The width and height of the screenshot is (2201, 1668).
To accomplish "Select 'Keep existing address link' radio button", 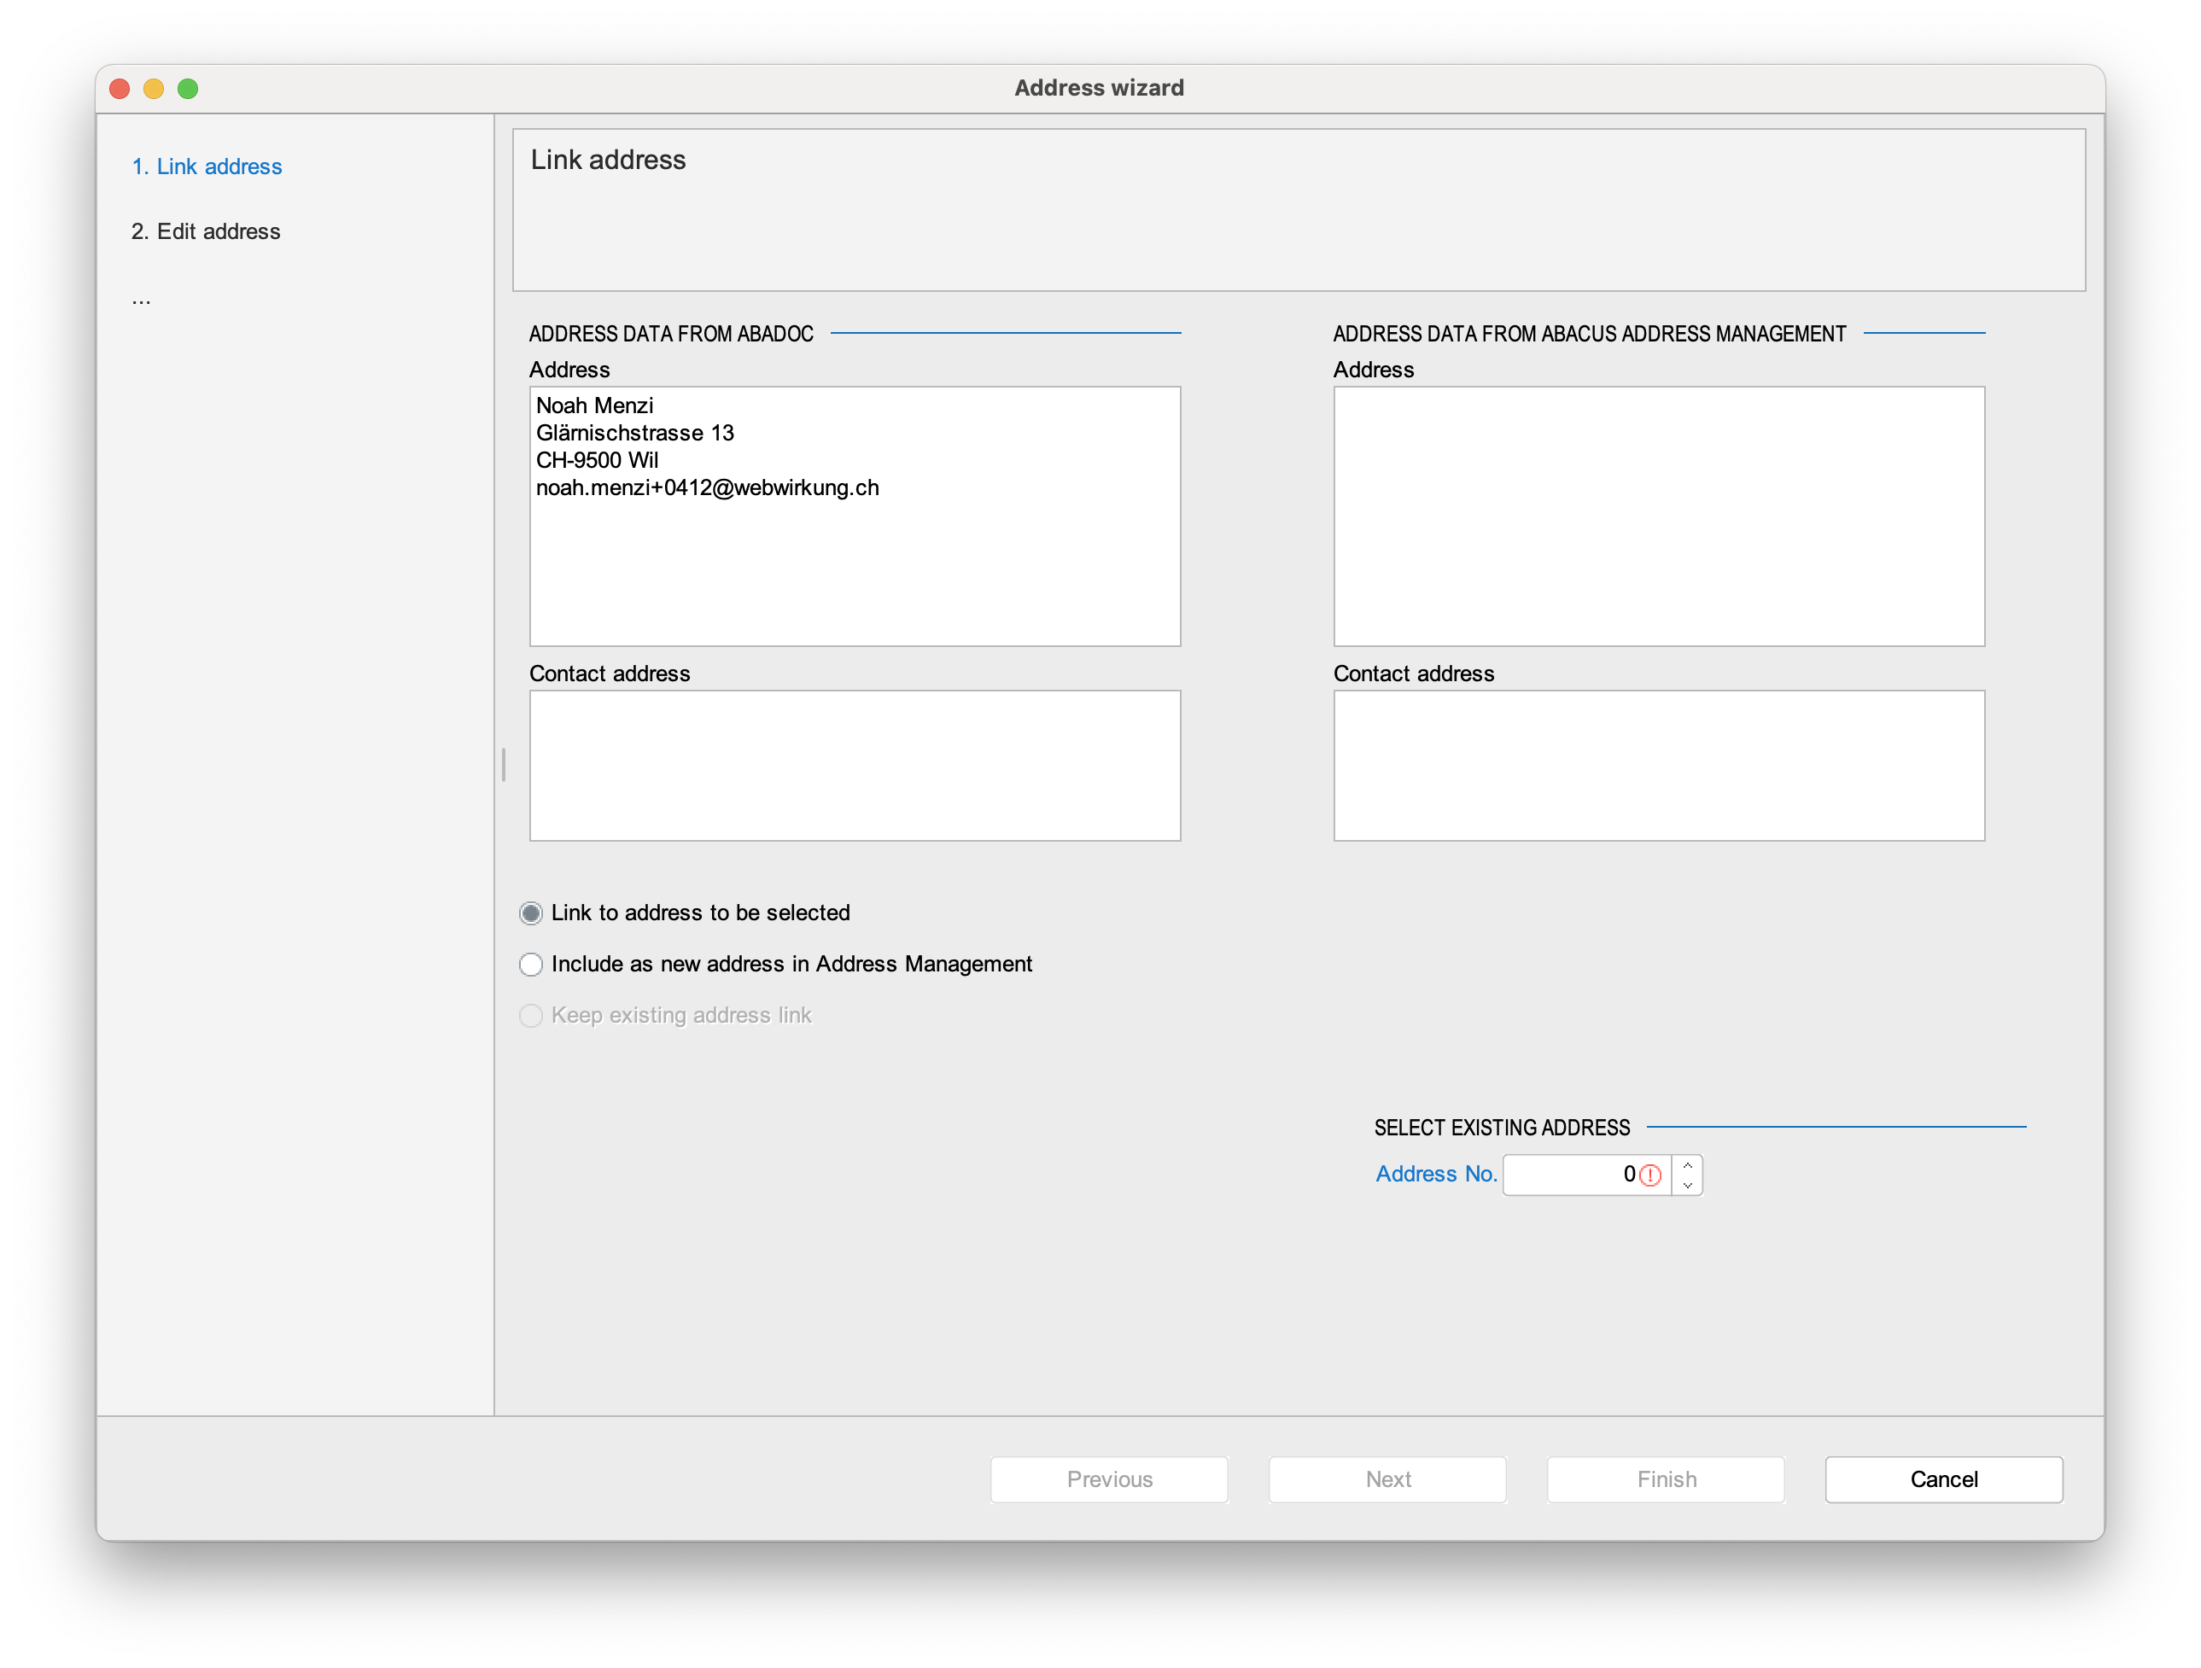I will (533, 1016).
